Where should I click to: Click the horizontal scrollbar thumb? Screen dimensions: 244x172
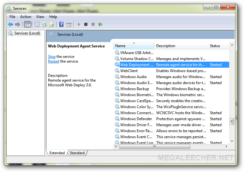click(155, 146)
